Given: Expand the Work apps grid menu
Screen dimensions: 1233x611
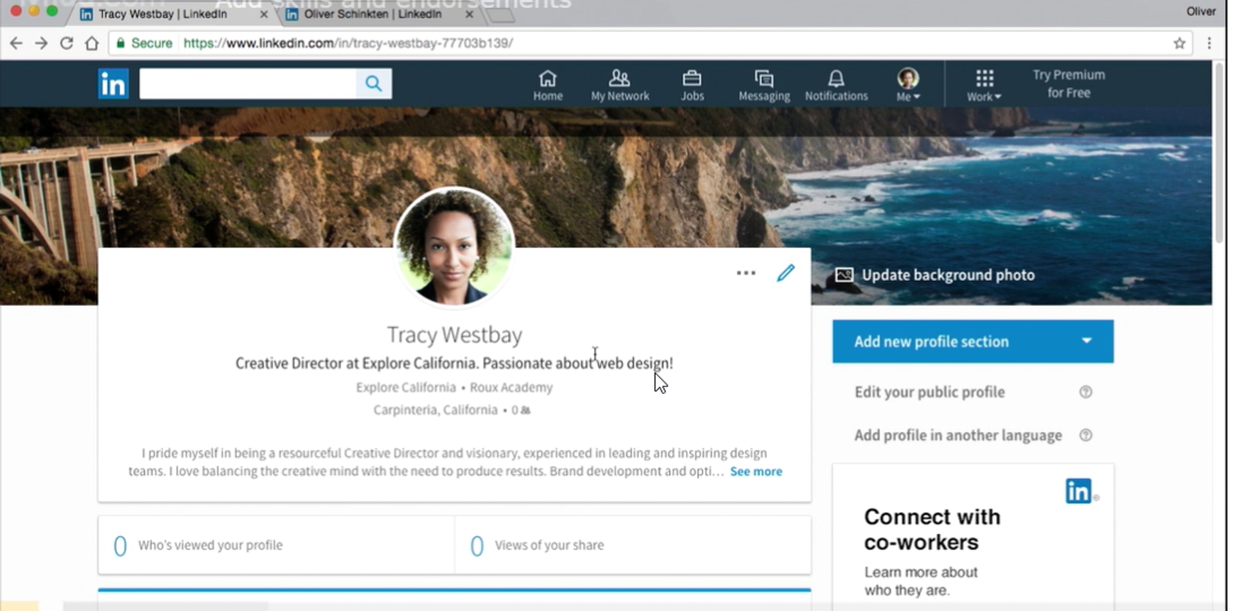Looking at the screenshot, I should tap(984, 85).
